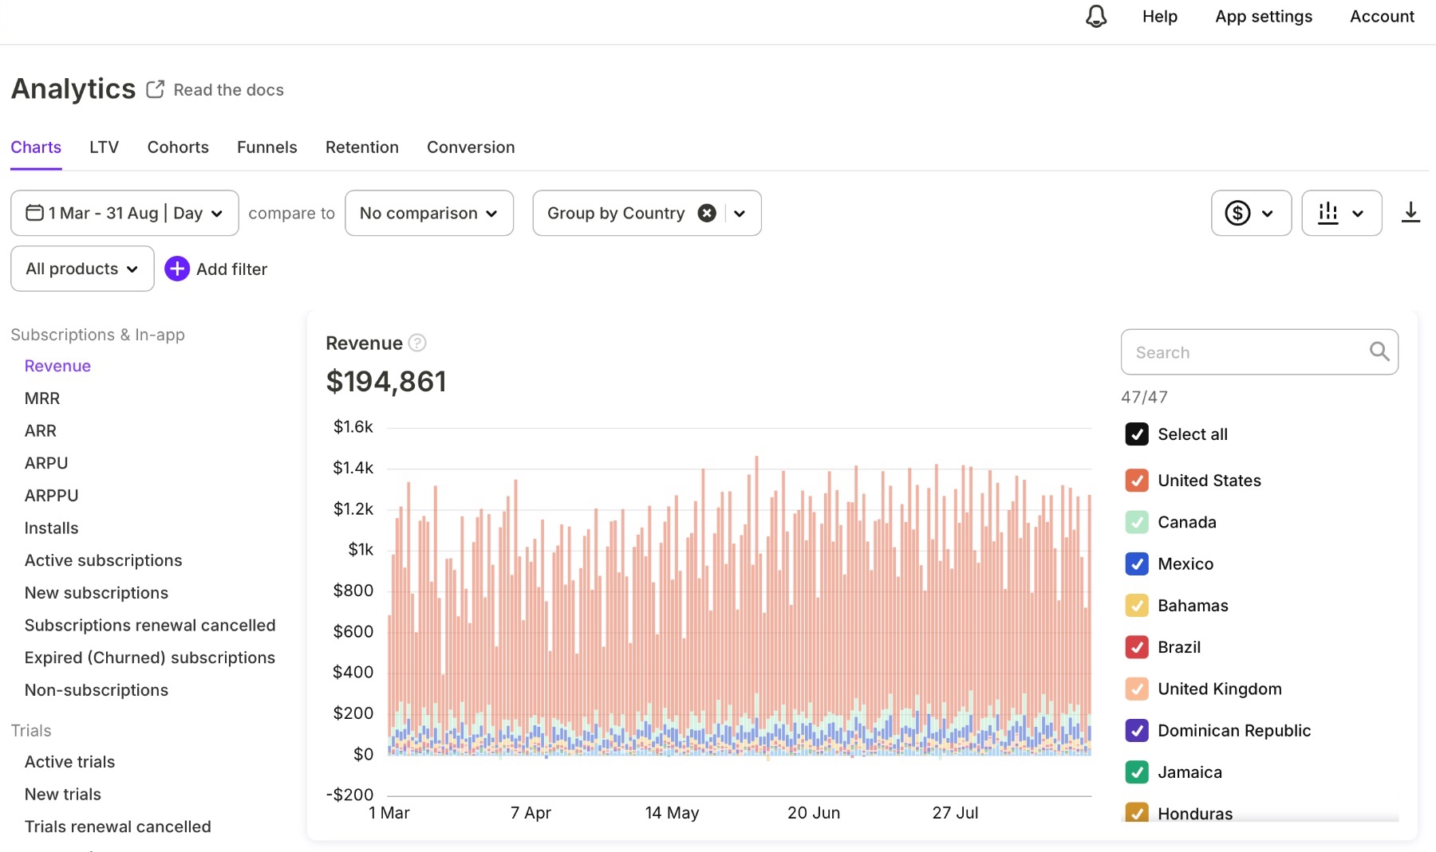1436x852 pixels.
Task: Open App settings
Action: 1264,17
